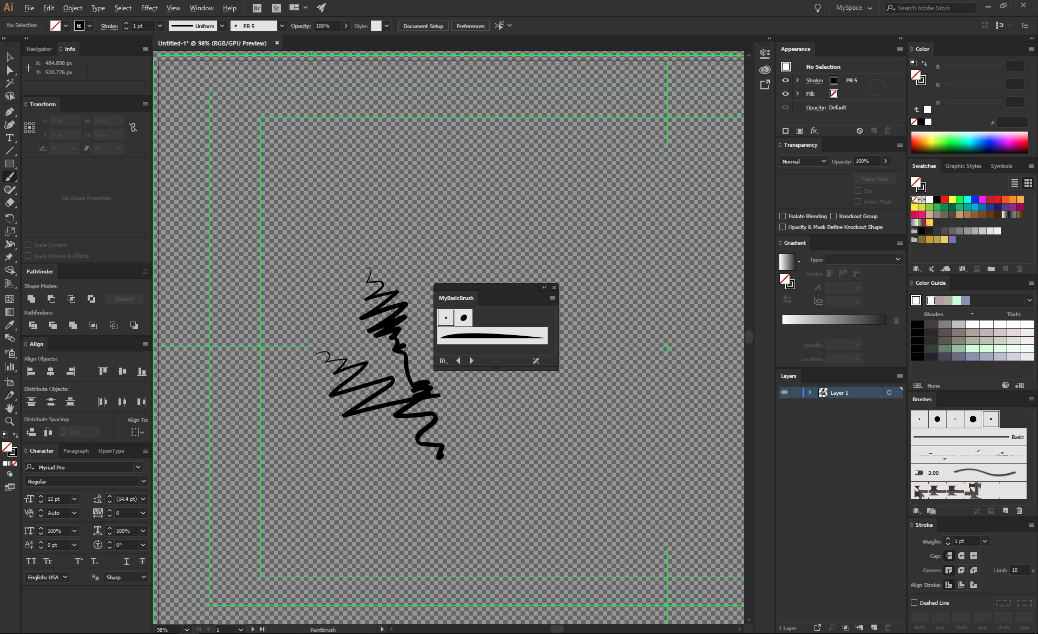1038x634 pixels.
Task: Check Scale Corners option
Action: click(28, 245)
